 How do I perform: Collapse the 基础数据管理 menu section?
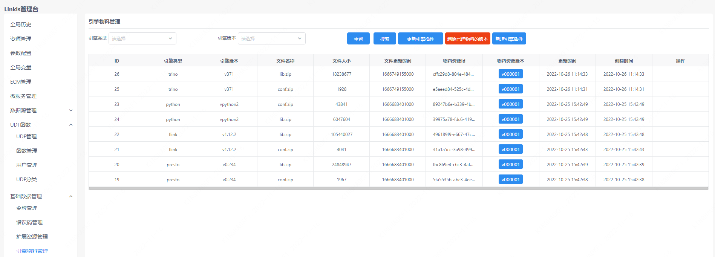(71, 196)
